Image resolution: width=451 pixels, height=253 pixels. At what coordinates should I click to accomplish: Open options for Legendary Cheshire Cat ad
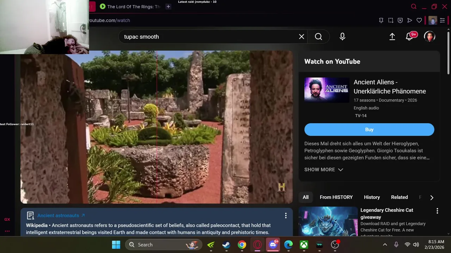tap(437, 211)
